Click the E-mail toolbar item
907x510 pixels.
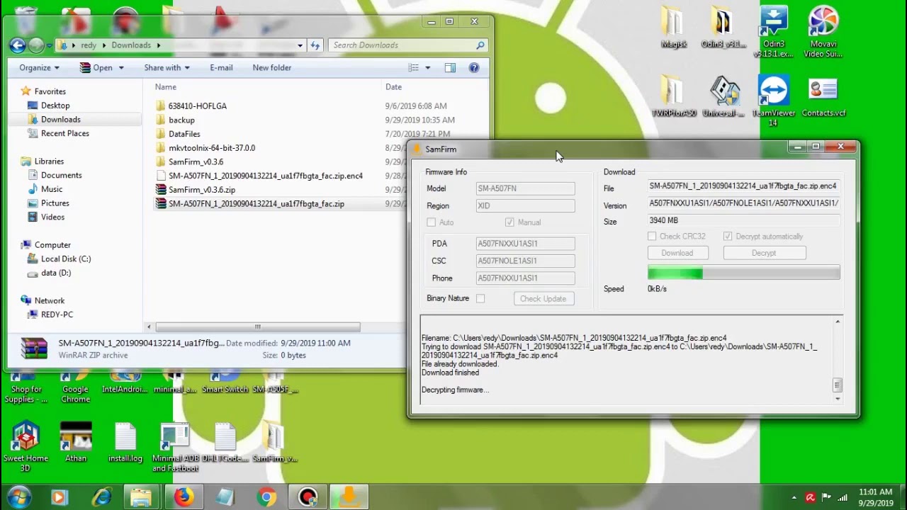(221, 68)
